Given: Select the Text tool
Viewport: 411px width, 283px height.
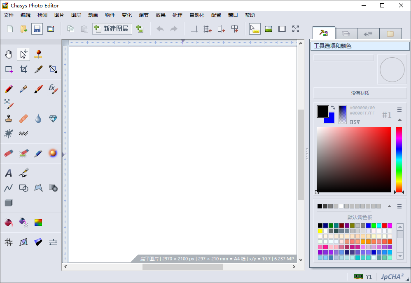Looking at the screenshot, I should pos(9,173).
